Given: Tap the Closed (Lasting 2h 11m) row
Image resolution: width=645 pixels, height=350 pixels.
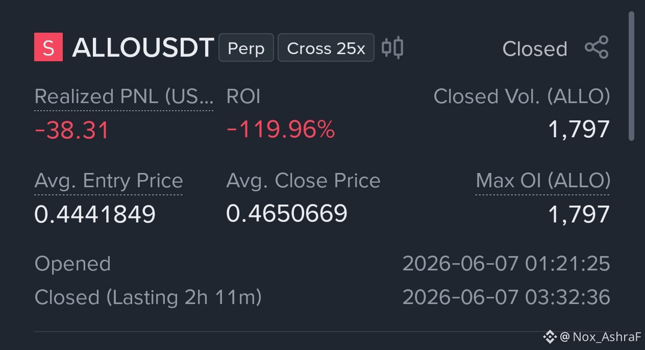Looking at the screenshot, I should tap(322, 297).
